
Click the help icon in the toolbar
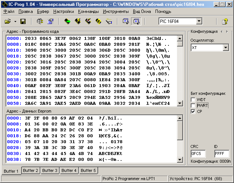225,21
